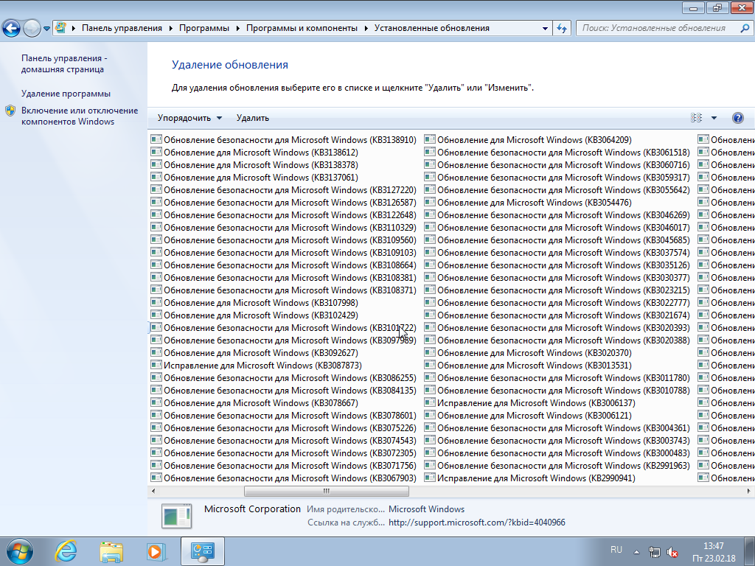Image resolution: width=755 pixels, height=566 pixels.
Task: Click the muted volume tray icon
Action: click(672, 552)
